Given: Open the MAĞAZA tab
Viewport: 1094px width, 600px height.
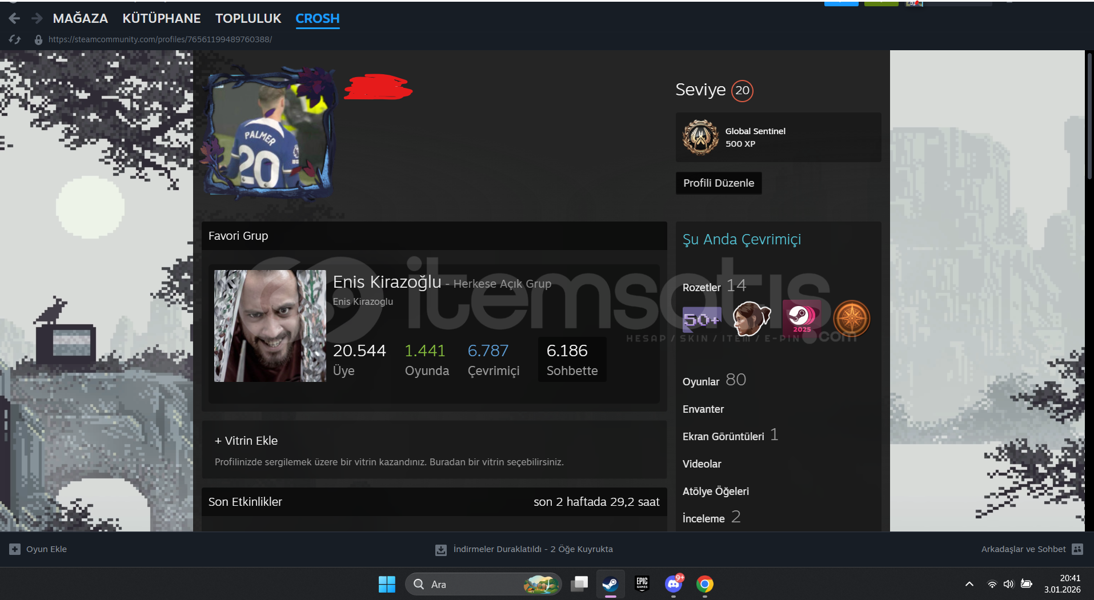Looking at the screenshot, I should click(81, 18).
